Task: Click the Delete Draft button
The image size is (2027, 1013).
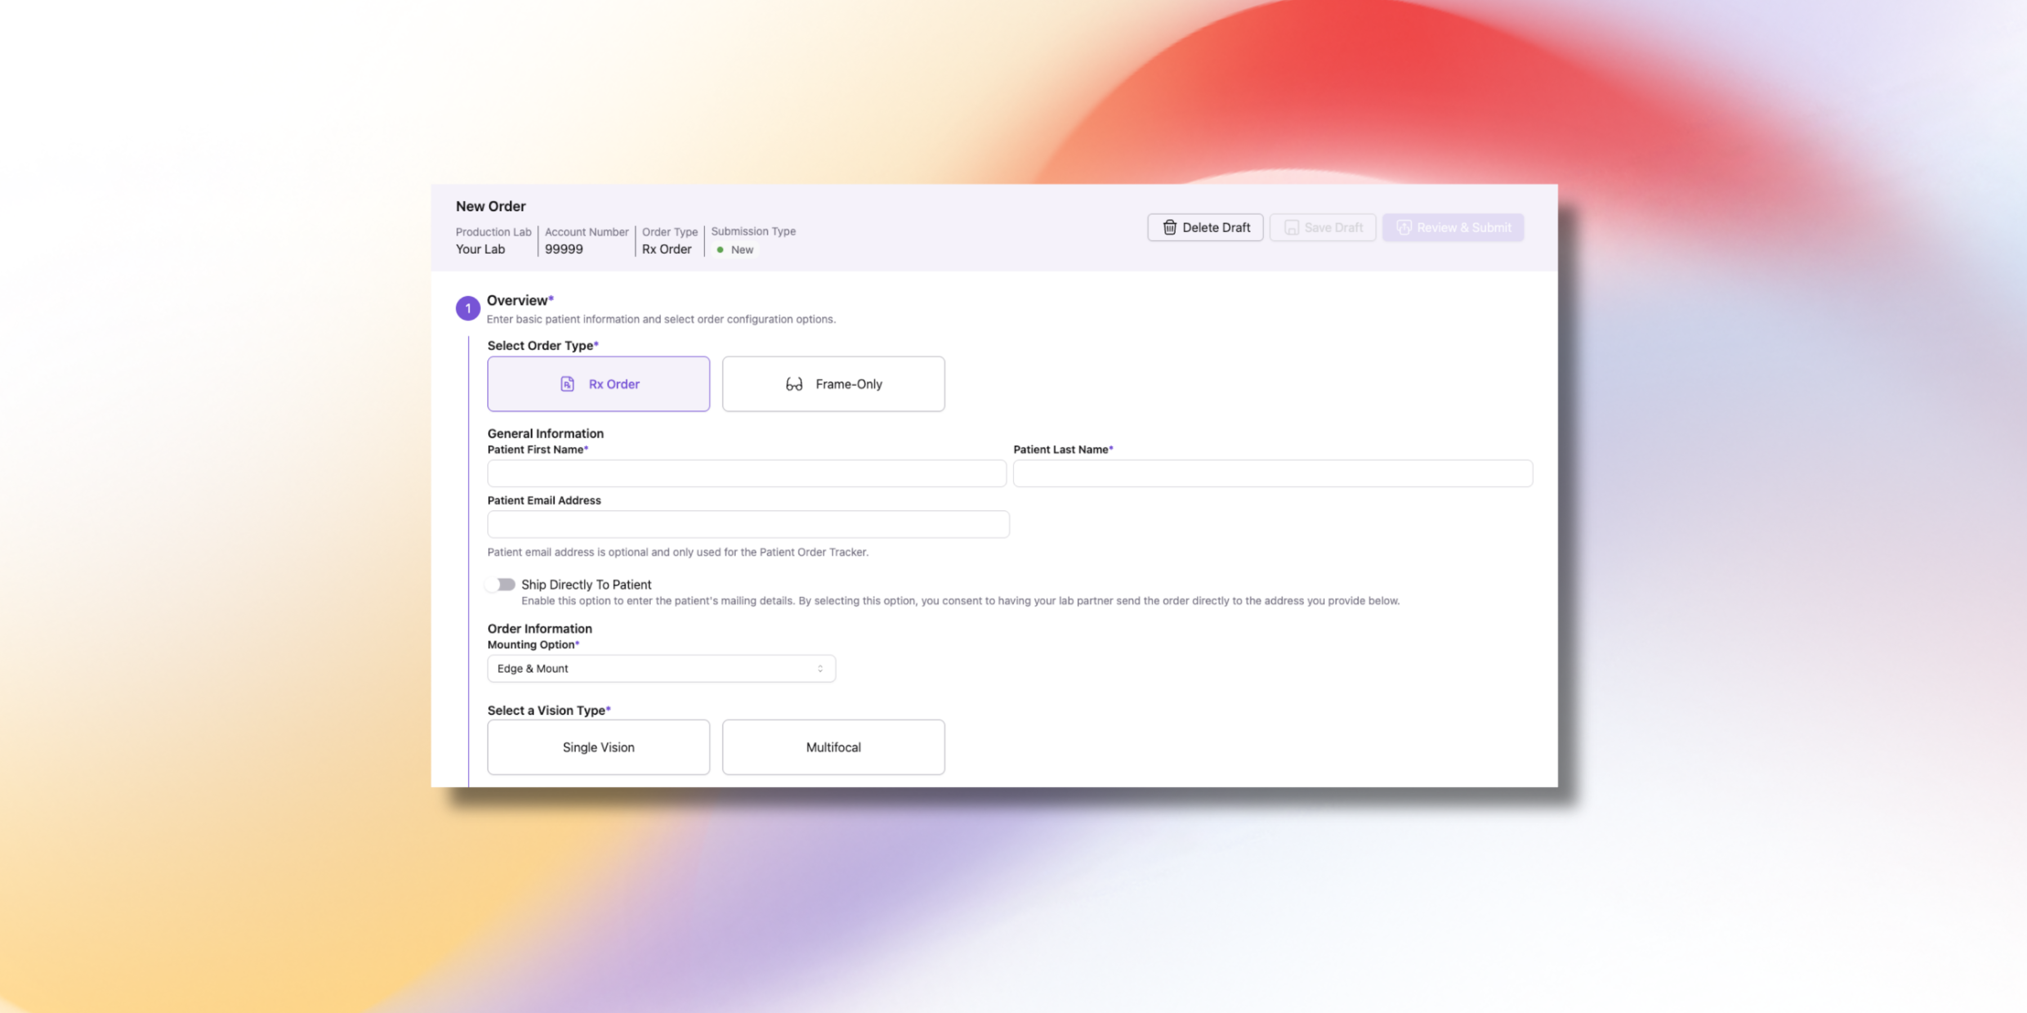Action: (x=1205, y=227)
